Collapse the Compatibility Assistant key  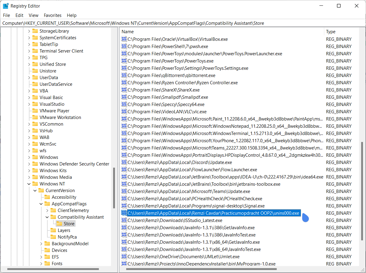pyautogui.click(x=47, y=217)
